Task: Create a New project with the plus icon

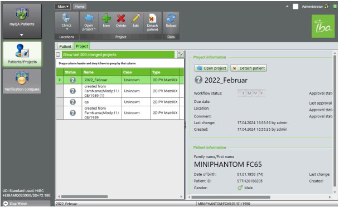Action: pos(106,21)
